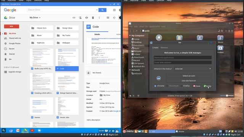Open Recent in Drive sidebar

click(x=12, y=49)
